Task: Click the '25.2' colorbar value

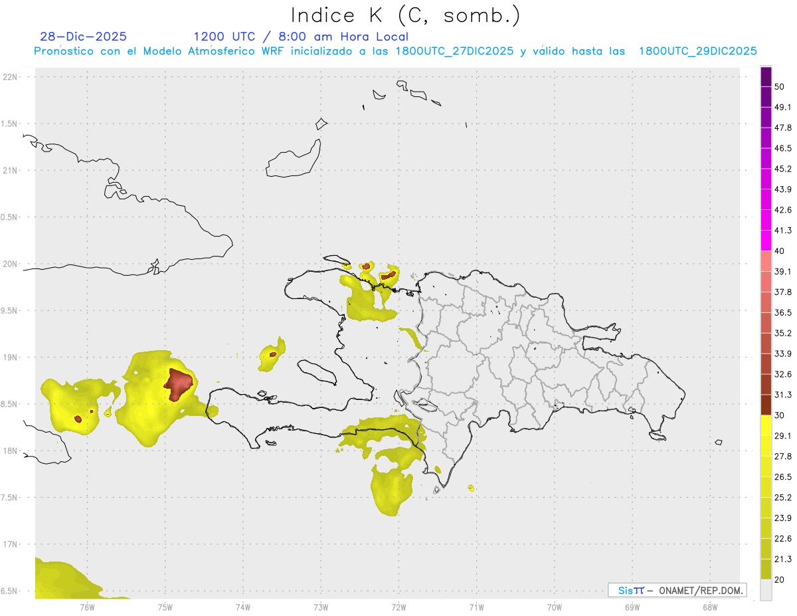Action: click(x=782, y=498)
